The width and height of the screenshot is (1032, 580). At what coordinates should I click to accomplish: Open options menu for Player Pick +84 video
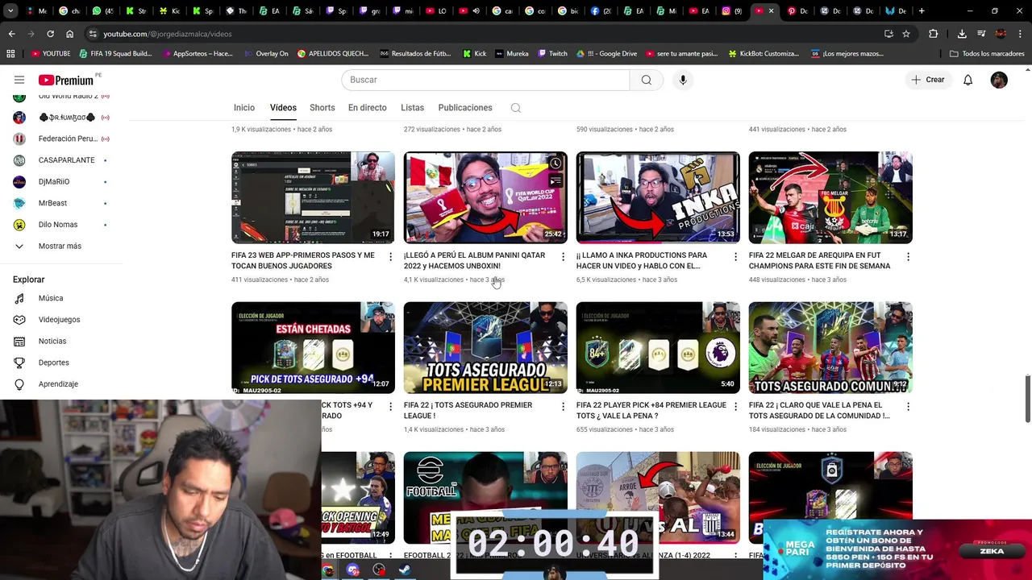click(735, 407)
